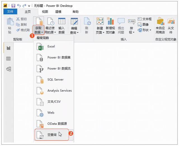
Task: Click the 新建页面 chart icon
Action: tap(100, 21)
